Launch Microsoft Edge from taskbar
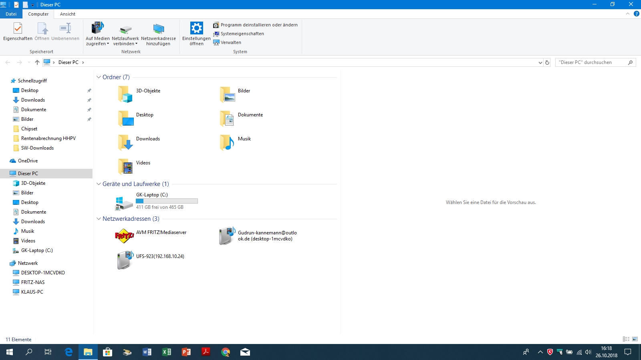Image resolution: width=641 pixels, height=360 pixels. coord(69,352)
